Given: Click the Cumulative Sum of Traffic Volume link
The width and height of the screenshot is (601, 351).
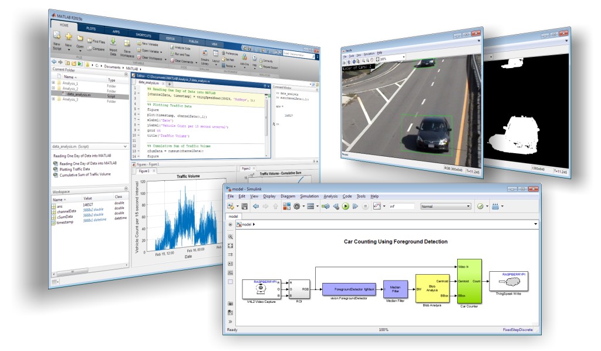Looking at the screenshot, I should click(85, 175).
